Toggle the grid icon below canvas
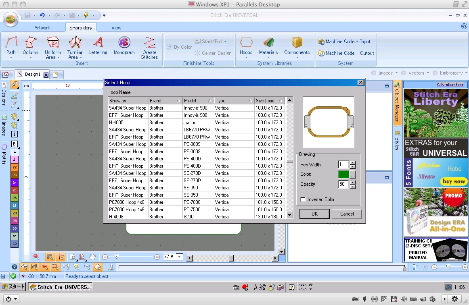The width and height of the screenshot is (469, 305). [50, 257]
